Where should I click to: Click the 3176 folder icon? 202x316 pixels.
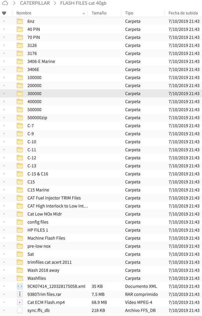coord(20,53)
